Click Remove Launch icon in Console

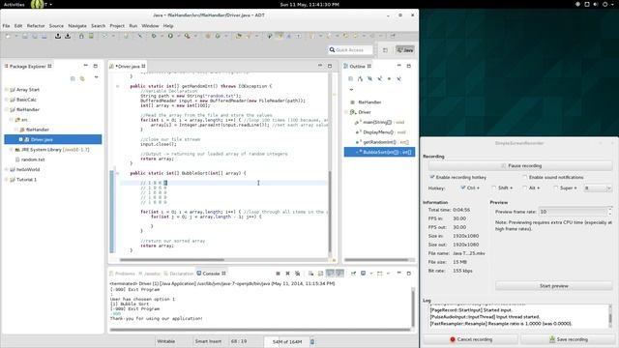click(288, 273)
